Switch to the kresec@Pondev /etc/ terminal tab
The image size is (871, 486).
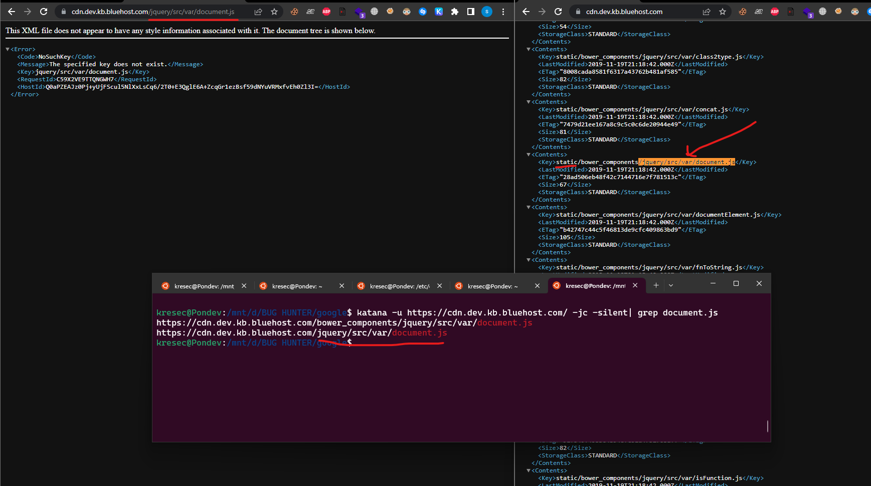399,286
